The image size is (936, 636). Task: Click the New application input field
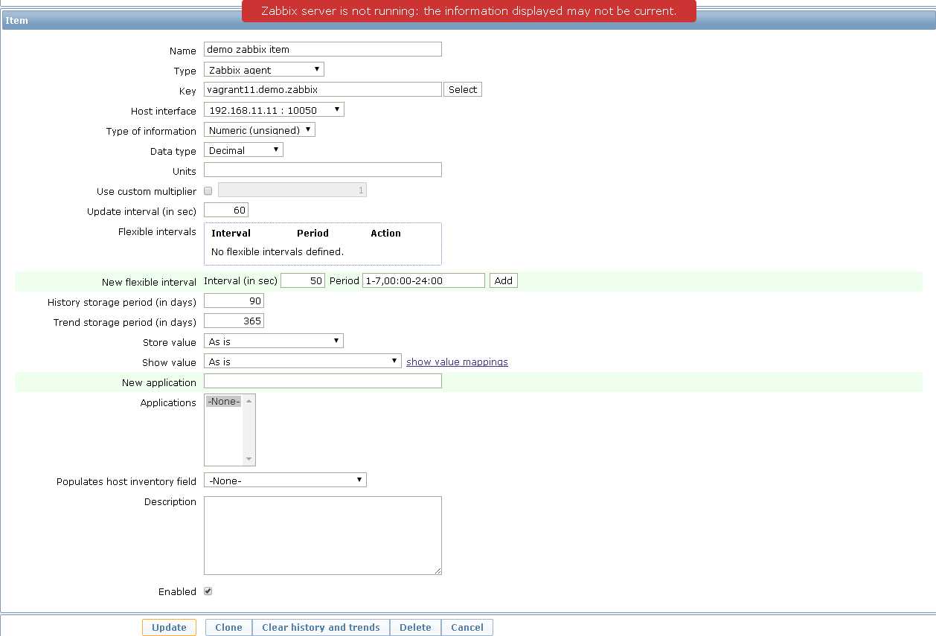(x=323, y=382)
